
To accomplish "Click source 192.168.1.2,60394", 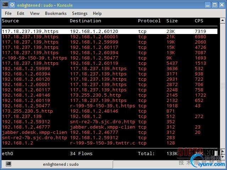I will 26,74.
